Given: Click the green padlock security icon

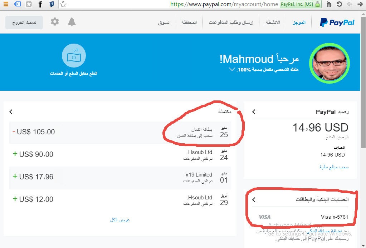Looking at the screenshot, I should pyautogui.click(x=317, y=4).
